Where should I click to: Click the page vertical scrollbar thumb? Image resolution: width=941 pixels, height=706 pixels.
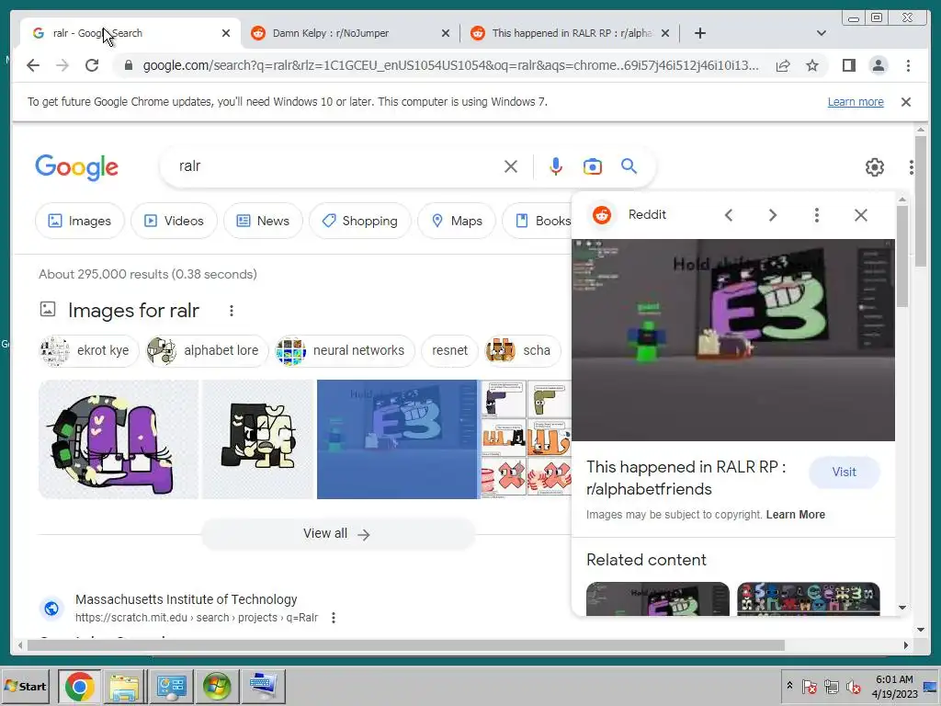click(921, 201)
